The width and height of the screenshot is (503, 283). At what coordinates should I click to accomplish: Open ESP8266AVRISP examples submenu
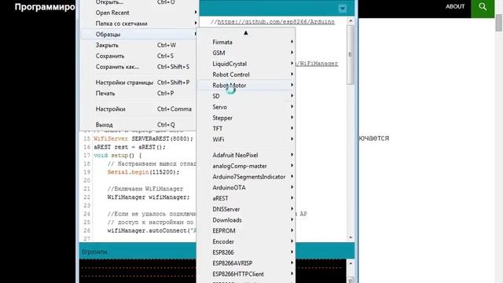coord(246,263)
